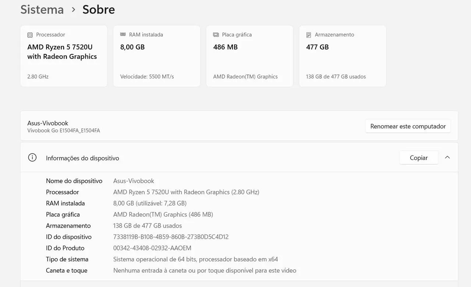
Task: Click product ID 00342-43408-02932-AAOEM value
Action: (x=152, y=248)
